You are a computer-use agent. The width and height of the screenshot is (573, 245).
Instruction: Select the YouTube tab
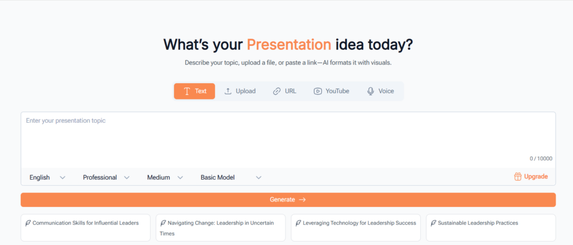coord(331,91)
